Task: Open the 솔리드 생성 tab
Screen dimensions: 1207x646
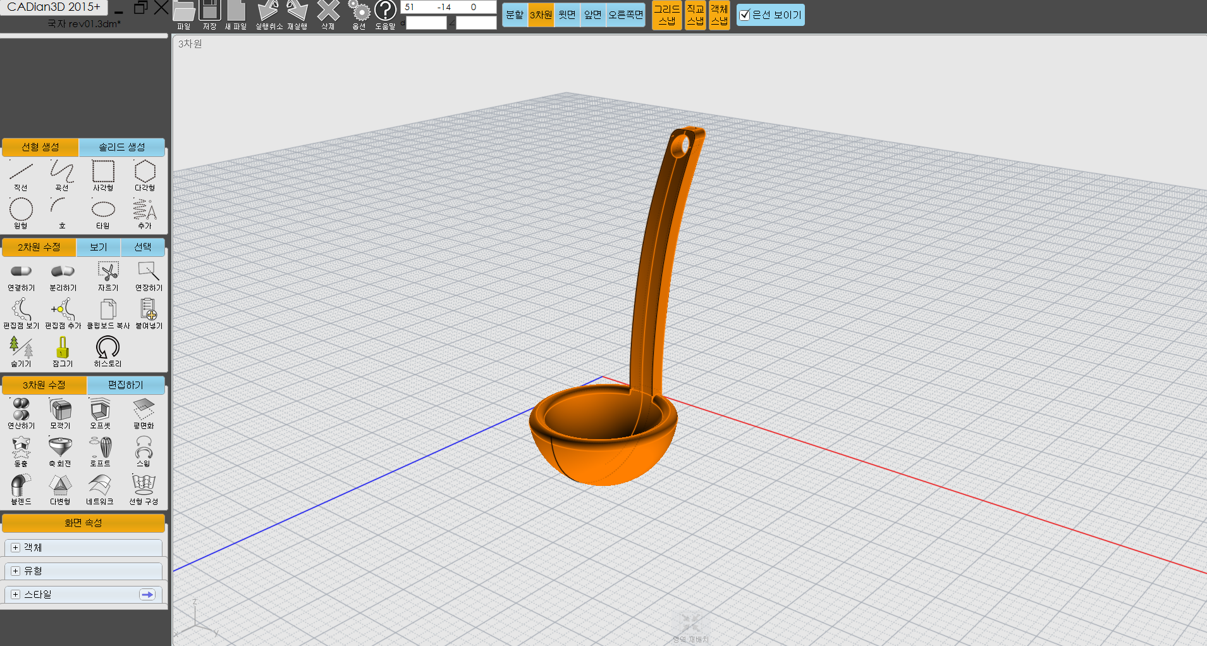Action: pos(122,147)
